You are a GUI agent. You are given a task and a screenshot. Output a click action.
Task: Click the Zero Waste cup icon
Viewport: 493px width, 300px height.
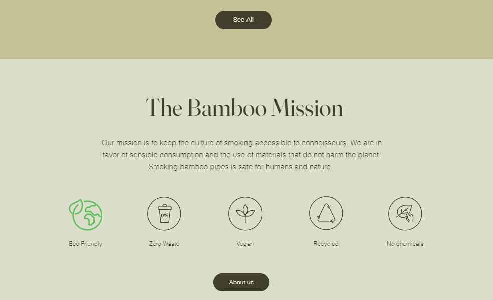[x=164, y=214]
